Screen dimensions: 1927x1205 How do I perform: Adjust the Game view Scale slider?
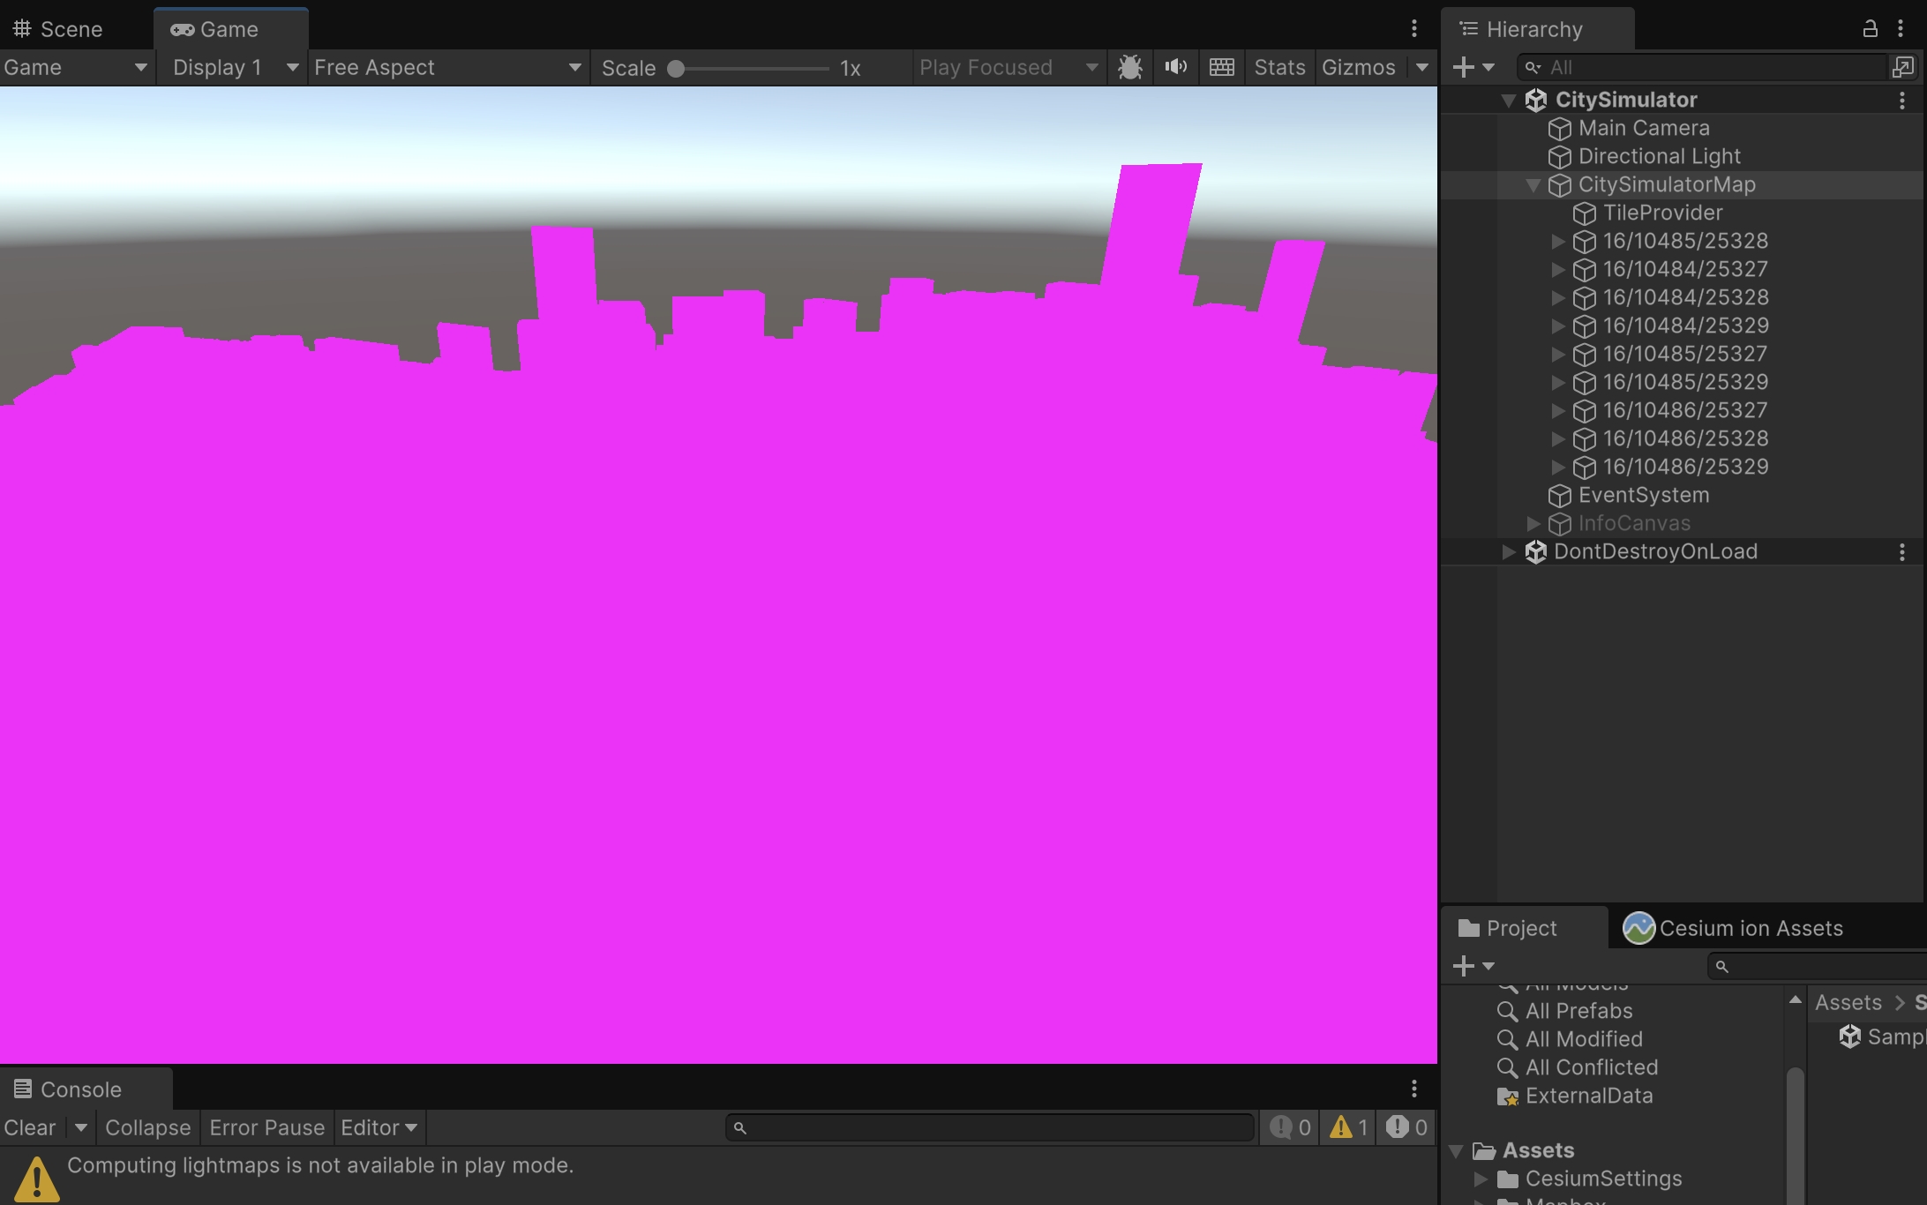point(749,68)
